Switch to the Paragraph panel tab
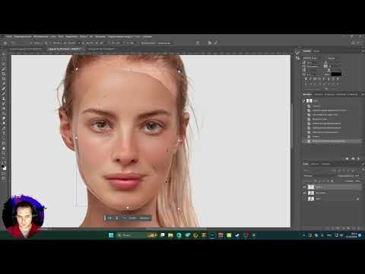 pyautogui.click(x=316, y=51)
